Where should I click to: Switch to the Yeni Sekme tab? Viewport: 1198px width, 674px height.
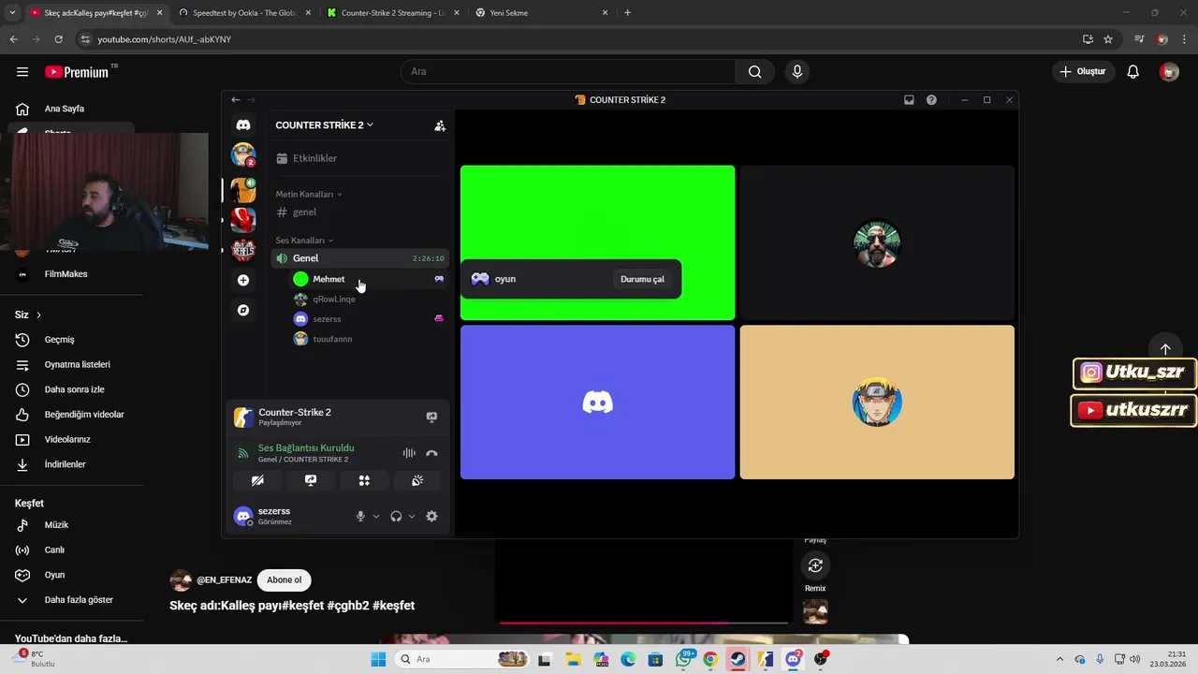[x=541, y=13]
